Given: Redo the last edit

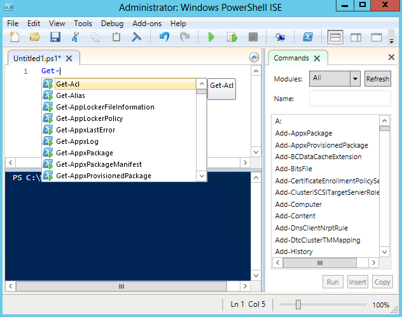Looking at the screenshot, I should (184, 37).
